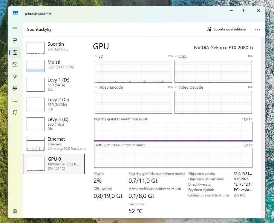Image resolution: width=274 pixels, height=223 pixels.
Task: Open Task Manager settings gear
Action: (x=15, y=211)
